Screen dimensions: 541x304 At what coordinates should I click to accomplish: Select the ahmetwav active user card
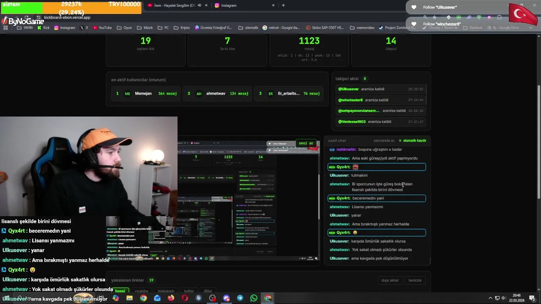217,94
